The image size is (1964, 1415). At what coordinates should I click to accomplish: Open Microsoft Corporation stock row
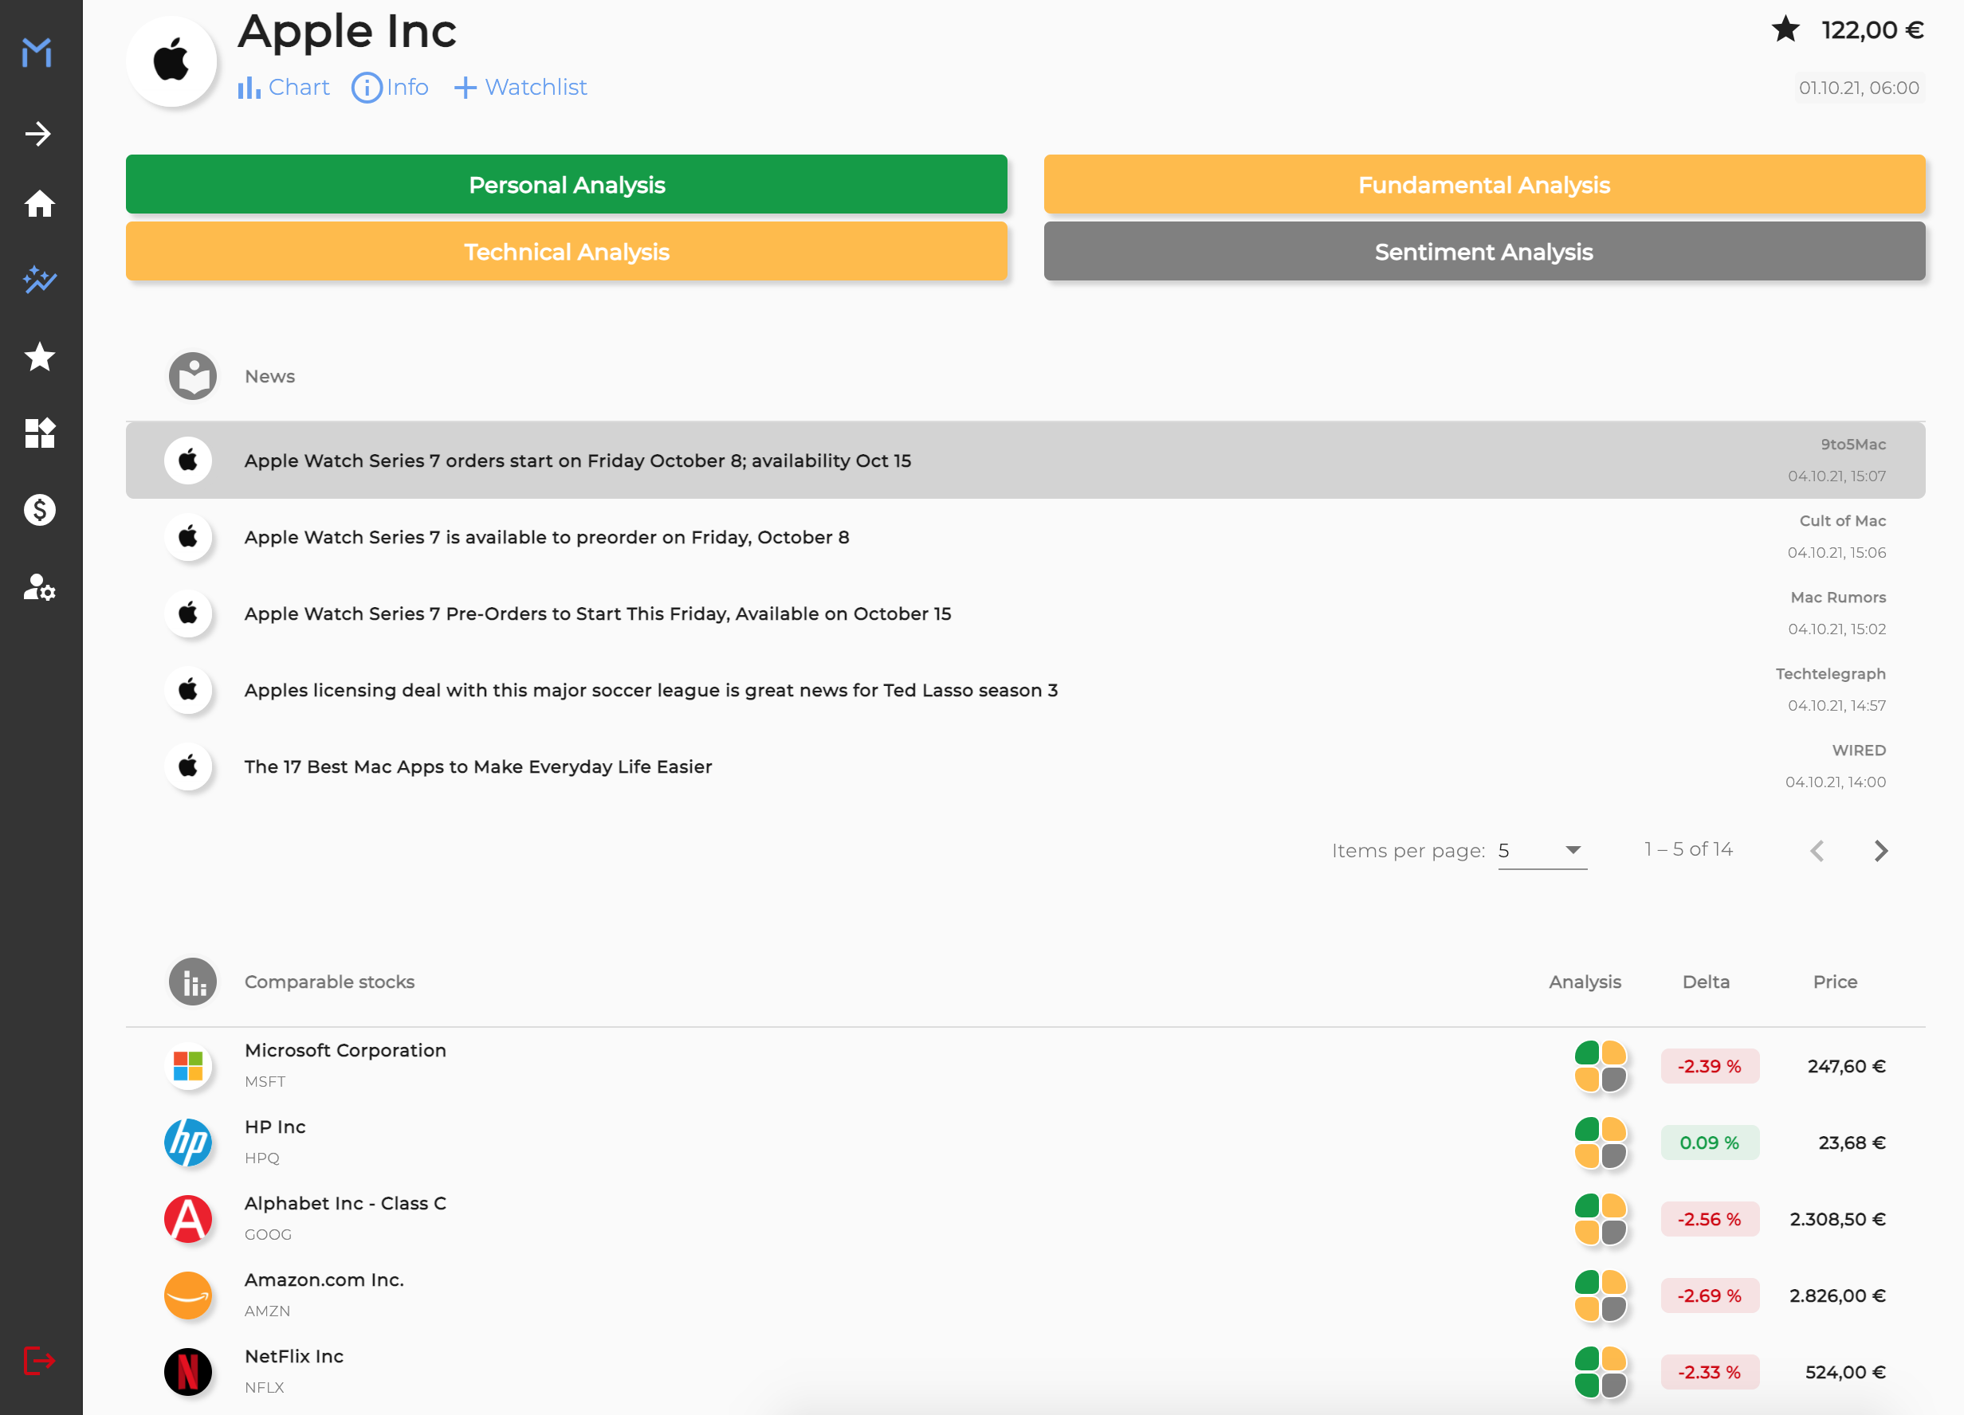[x=1025, y=1065]
